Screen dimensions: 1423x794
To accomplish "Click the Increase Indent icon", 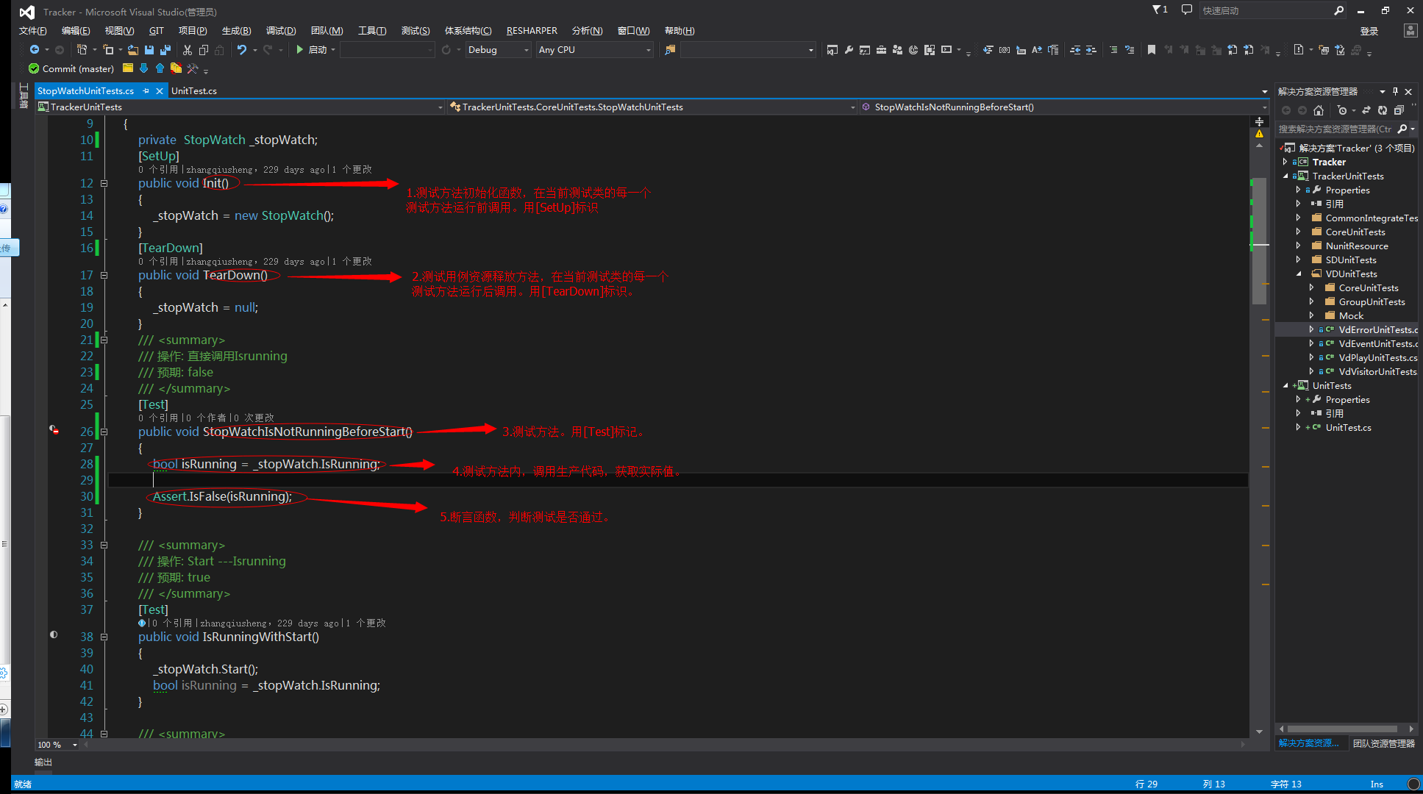I will point(1091,50).
